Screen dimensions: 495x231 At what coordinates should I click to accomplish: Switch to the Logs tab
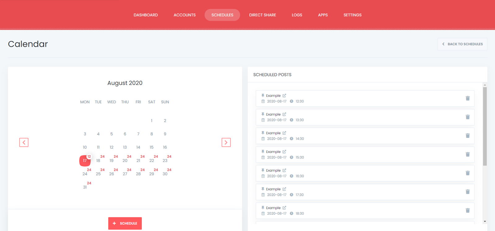point(297,15)
